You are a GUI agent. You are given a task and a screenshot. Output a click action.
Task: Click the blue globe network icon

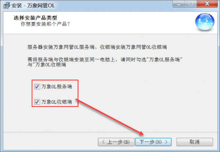click(x=205, y=22)
